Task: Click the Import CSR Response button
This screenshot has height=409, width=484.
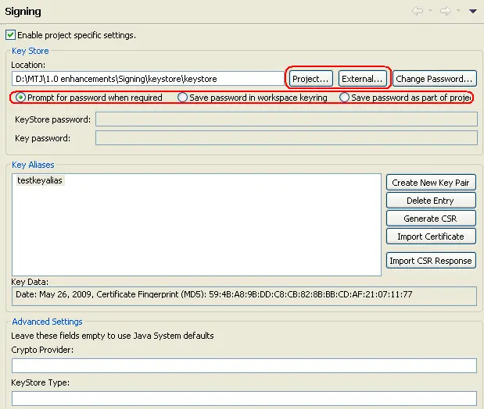Action: tap(431, 261)
